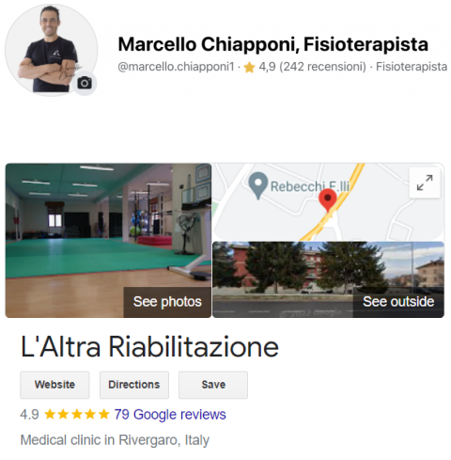Screen dimensions: 451x460
Task: Click See outside street view label
Action: pos(398,302)
